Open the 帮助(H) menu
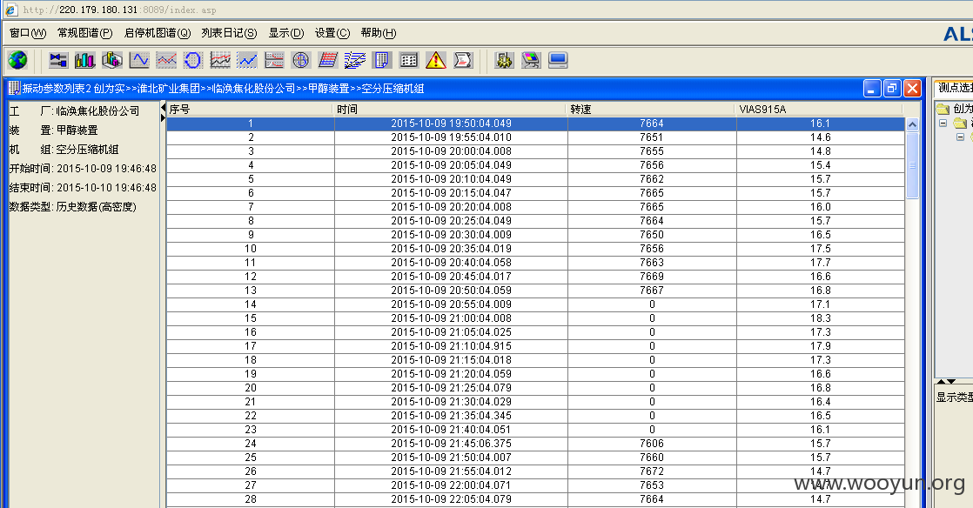 379,33
